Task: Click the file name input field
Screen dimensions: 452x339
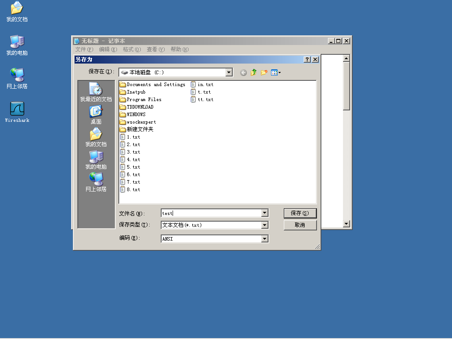Action: click(x=211, y=213)
